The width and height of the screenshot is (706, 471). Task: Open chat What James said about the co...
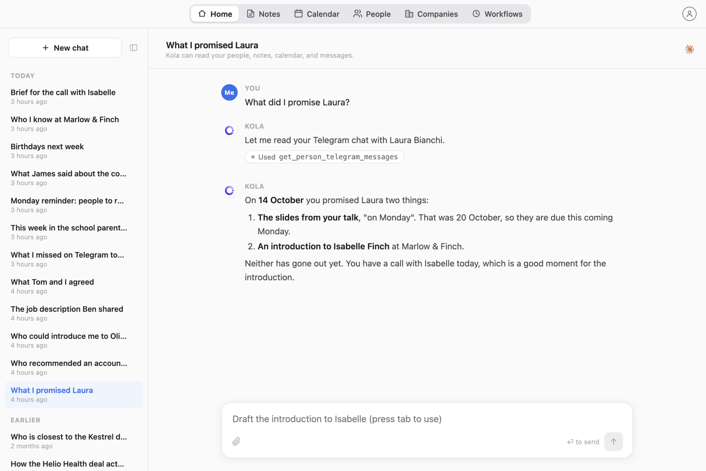click(74, 178)
